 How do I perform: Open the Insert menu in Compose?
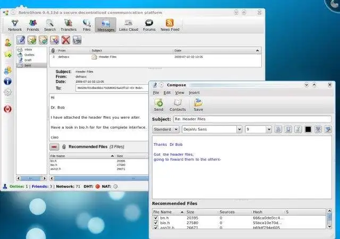(x=194, y=93)
